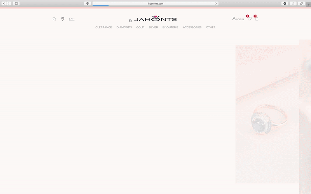Viewport: 311px width, 194px height.
Task: Expand the EN language dropdown
Action: pos(72,19)
